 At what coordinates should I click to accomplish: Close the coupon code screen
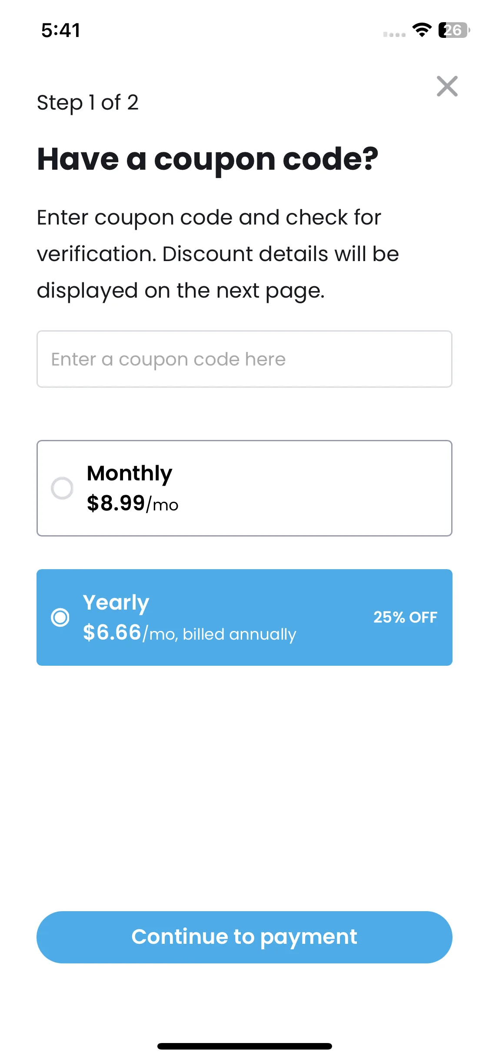pyautogui.click(x=447, y=86)
